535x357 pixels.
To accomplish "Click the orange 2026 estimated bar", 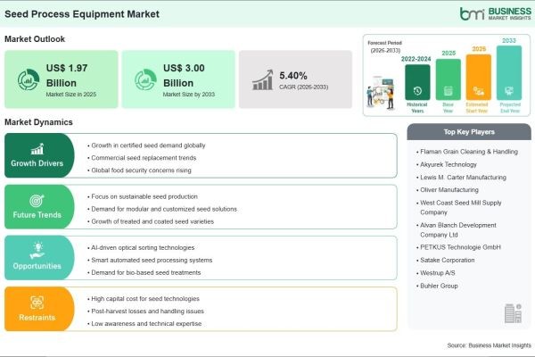I will click(478, 78).
